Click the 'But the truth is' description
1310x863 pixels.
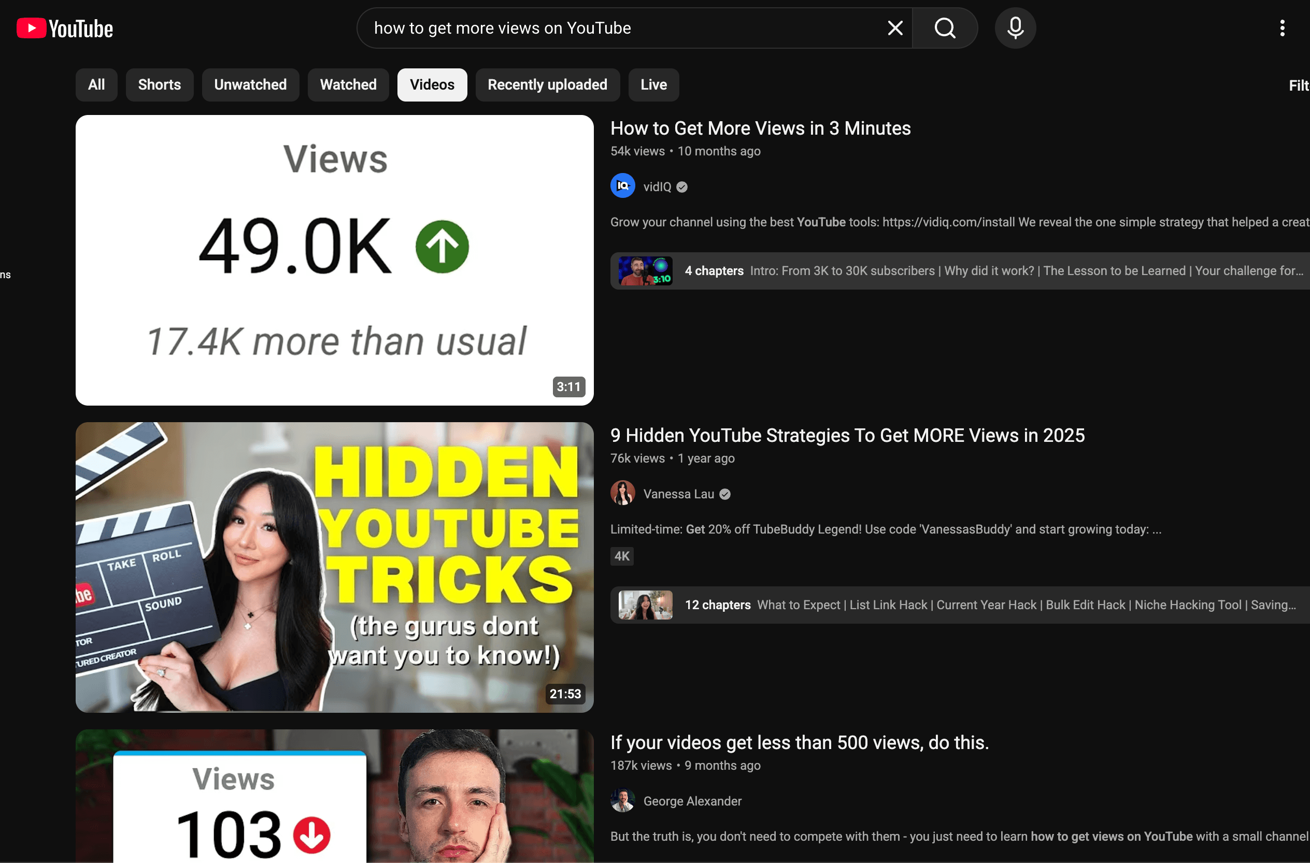click(960, 836)
